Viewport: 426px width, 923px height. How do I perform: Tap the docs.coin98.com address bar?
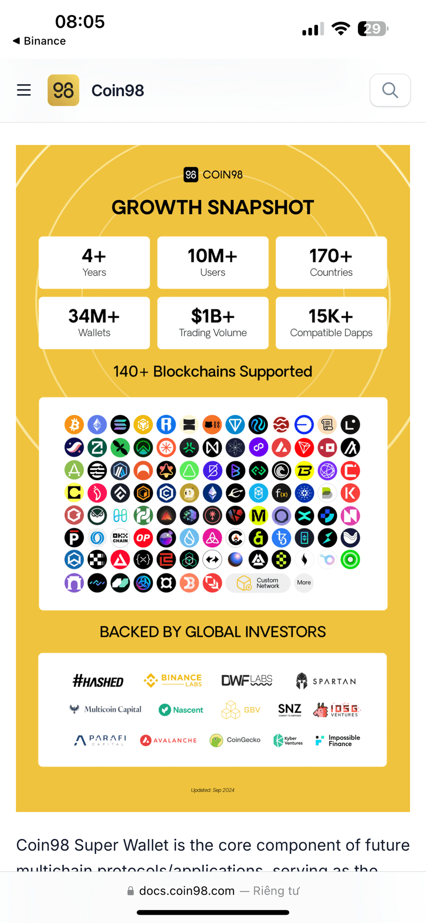click(213, 891)
